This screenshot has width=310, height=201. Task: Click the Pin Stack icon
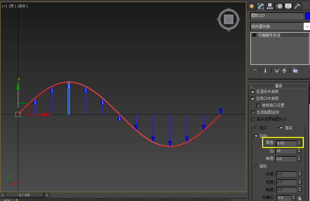pyautogui.click(x=254, y=70)
